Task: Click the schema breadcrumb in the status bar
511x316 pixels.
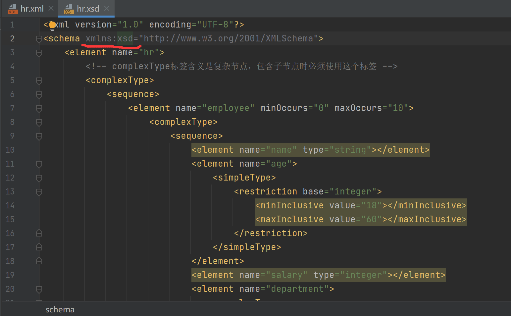Action: tap(60, 309)
